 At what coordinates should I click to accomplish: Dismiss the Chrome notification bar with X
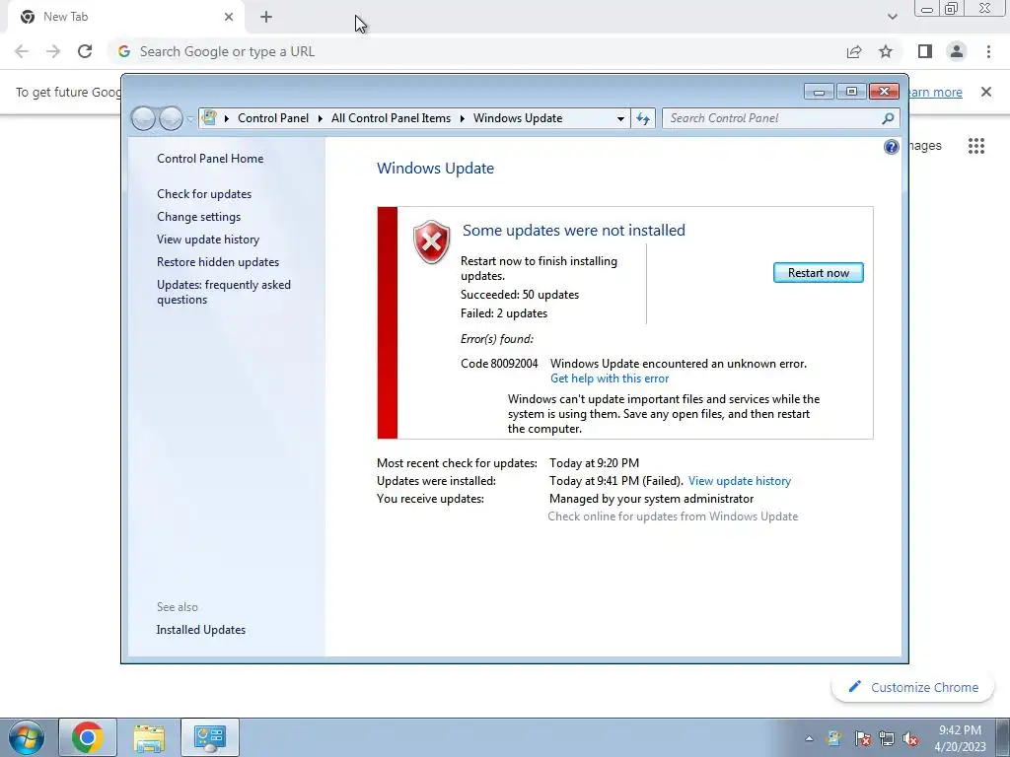(x=986, y=92)
